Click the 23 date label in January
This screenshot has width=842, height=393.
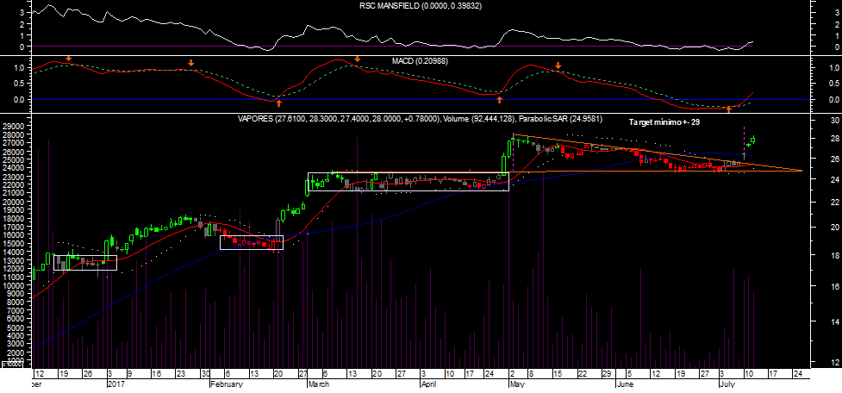pyautogui.click(x=181, y=374)
